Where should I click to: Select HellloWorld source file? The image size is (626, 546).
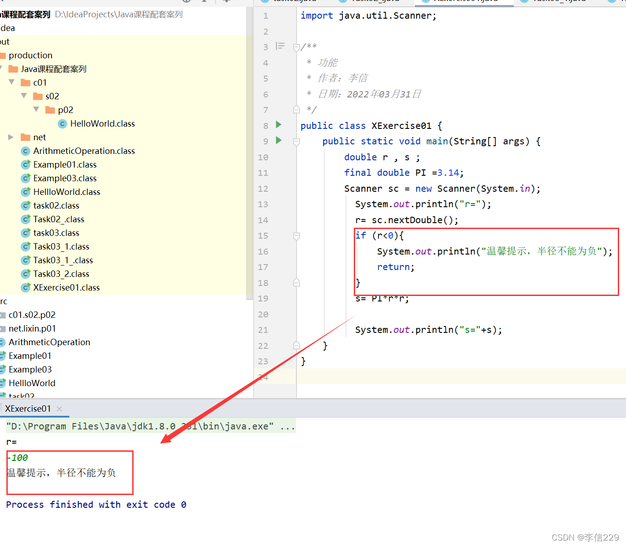32,383
